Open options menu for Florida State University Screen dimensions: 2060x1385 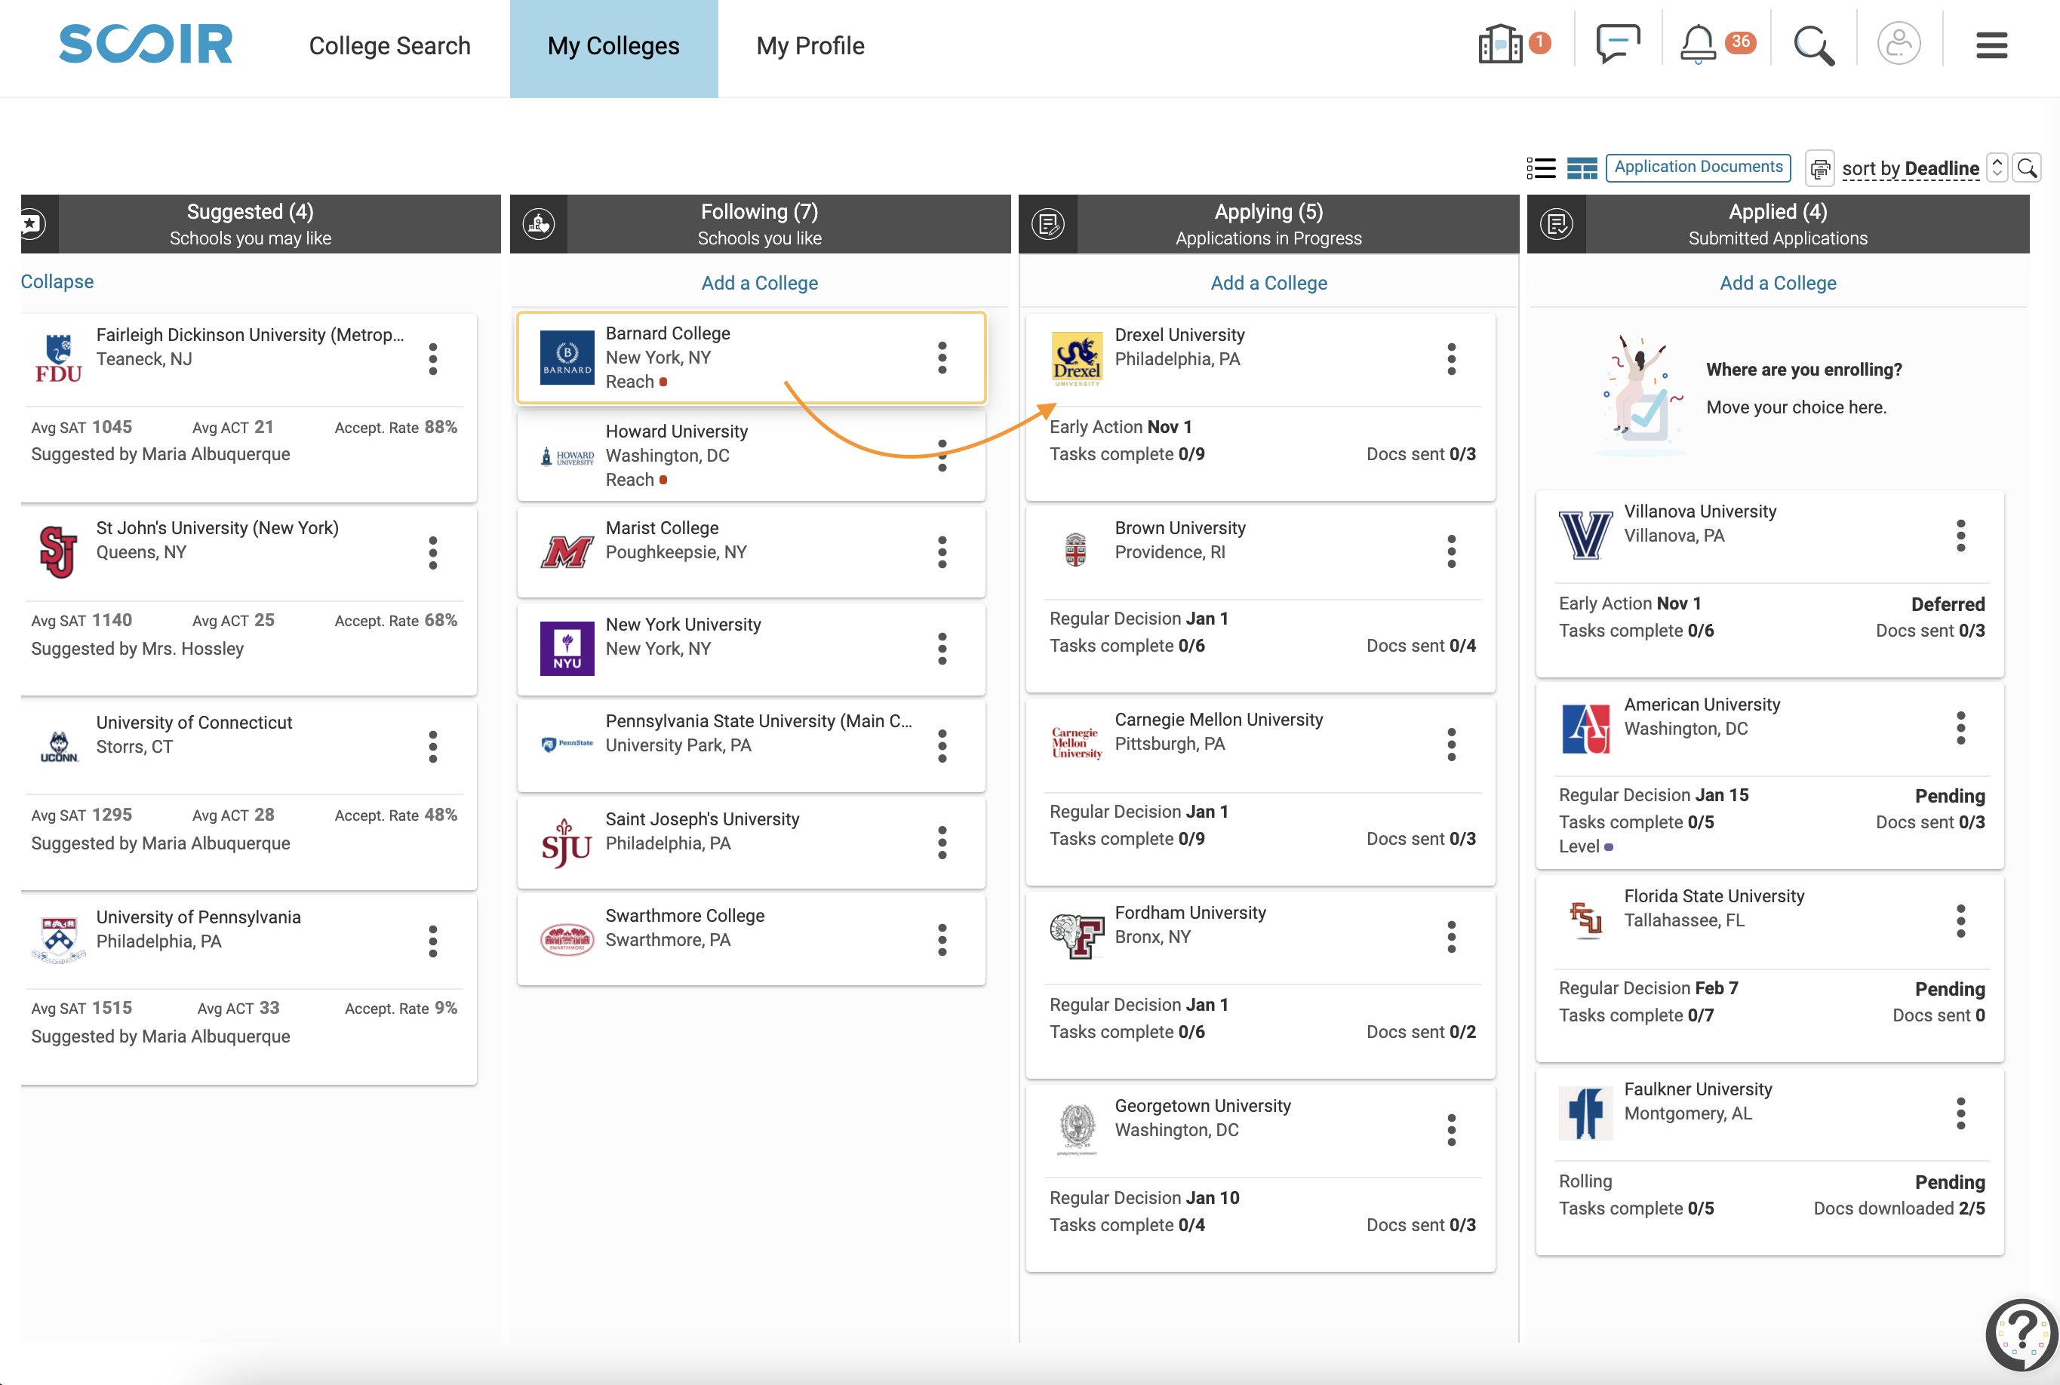(x=1961, y=920)
